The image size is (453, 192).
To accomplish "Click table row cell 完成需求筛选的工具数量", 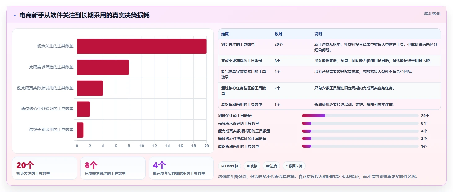I will [x=242, y=61].
